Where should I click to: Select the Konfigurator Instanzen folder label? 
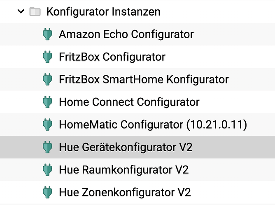coord(103,12)
